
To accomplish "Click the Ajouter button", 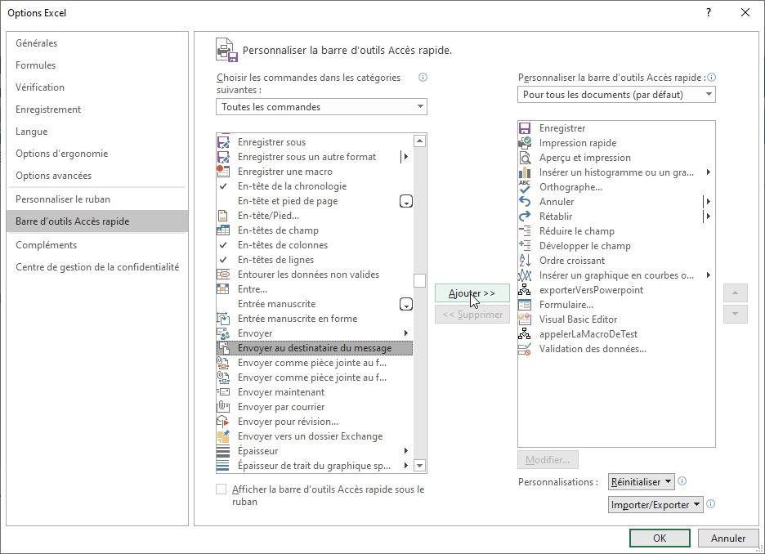I will [x=472, y=293].
